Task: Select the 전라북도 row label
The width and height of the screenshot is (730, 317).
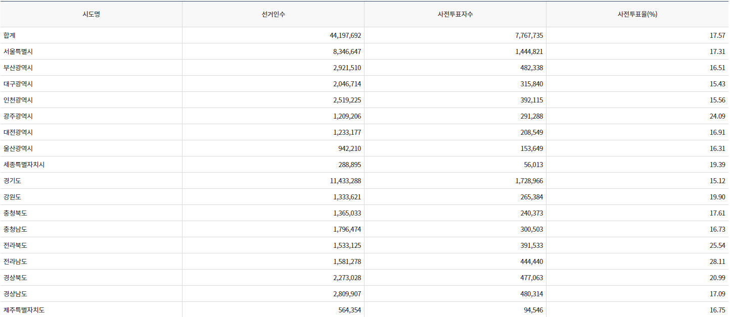Action: [x=15, y=245]
